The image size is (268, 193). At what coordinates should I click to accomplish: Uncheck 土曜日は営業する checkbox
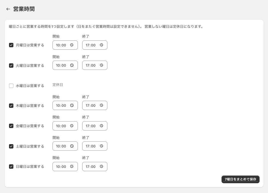tap(11, 146)
